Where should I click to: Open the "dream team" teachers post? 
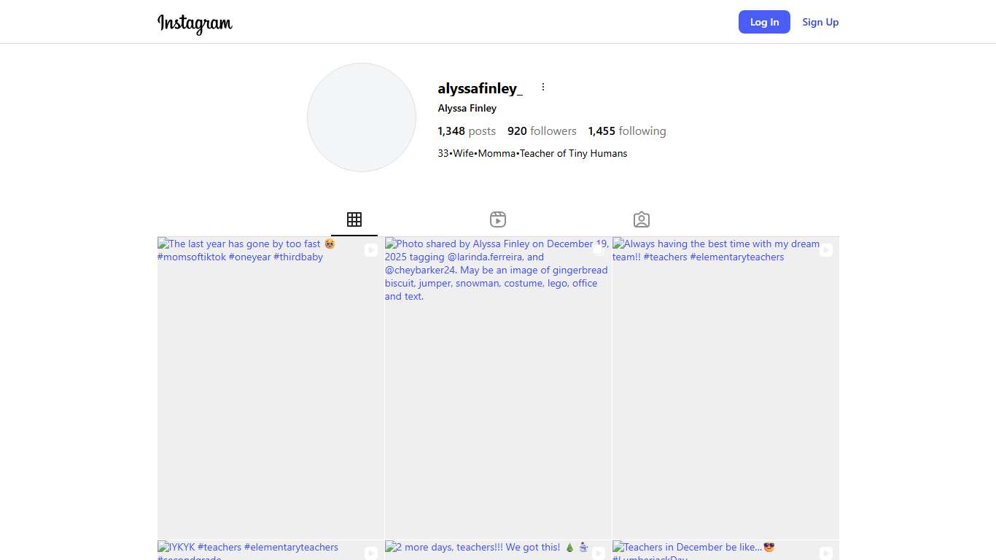pos(725,388)
